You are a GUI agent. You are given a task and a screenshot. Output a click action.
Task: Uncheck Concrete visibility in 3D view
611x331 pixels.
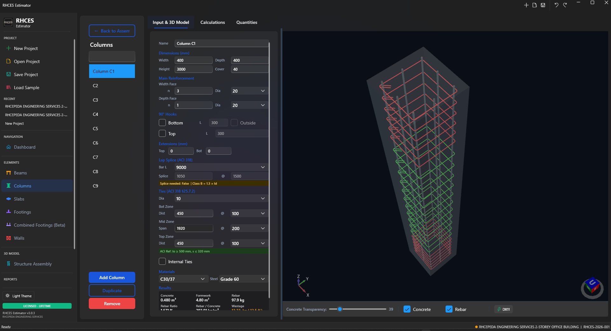pos(407,309)
